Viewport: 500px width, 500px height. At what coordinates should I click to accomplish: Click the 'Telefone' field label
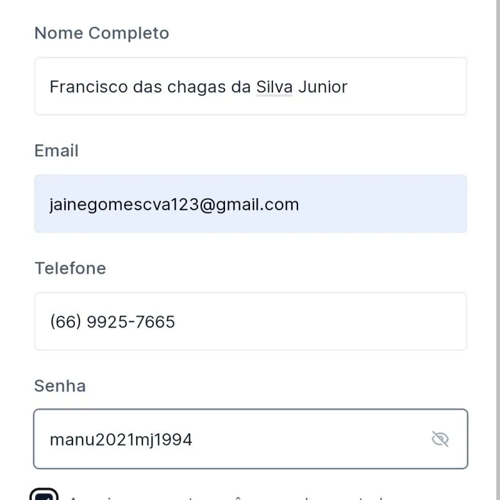tap(70, 268)
